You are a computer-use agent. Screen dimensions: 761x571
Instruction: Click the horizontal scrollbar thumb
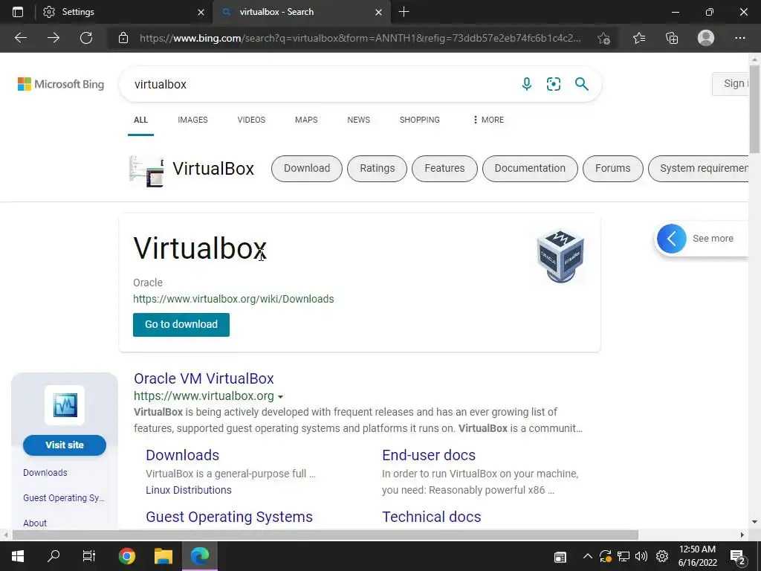[326, 535]
